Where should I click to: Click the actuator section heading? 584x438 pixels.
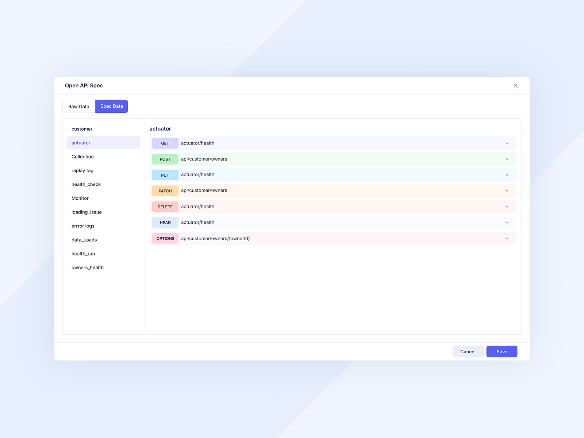pyautogui.click(x=160, y=129)
